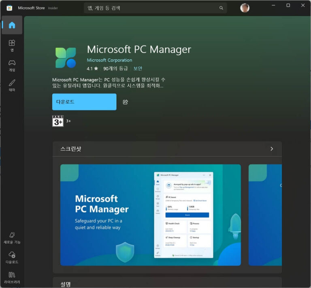
Task: Click the Microsoft PC Manager app icon
Action: pos(66,58)
